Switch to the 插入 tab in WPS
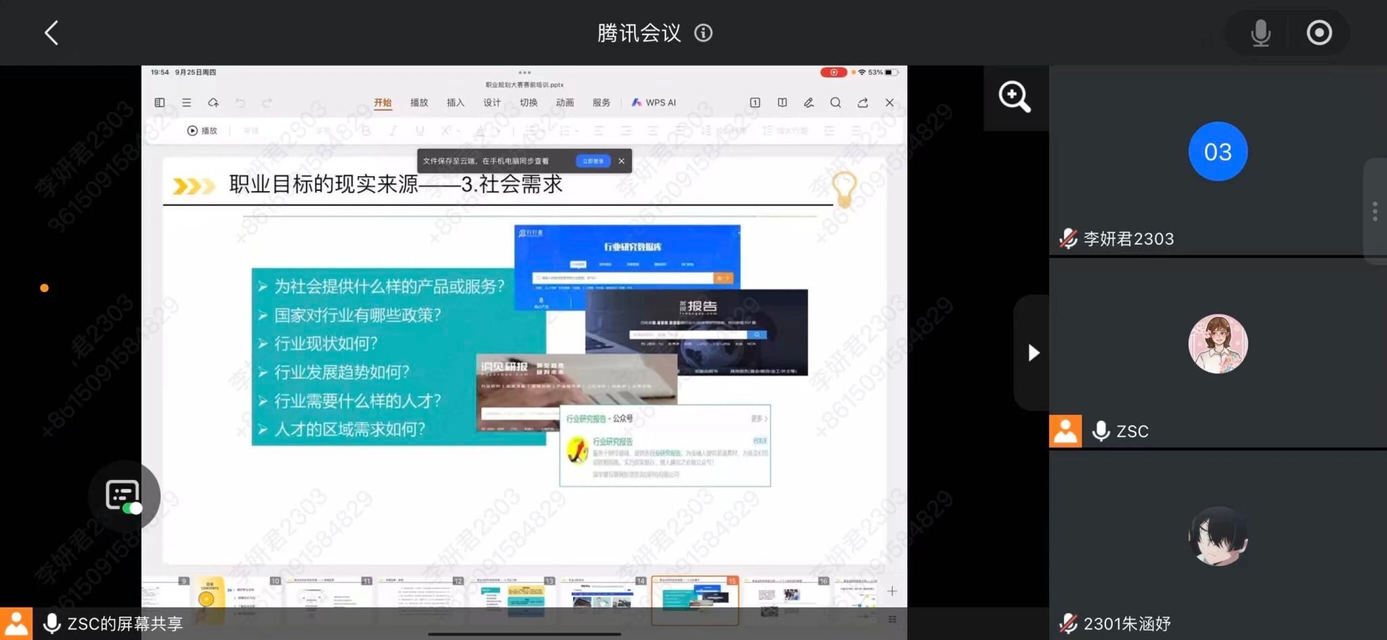 click(455, 102)
